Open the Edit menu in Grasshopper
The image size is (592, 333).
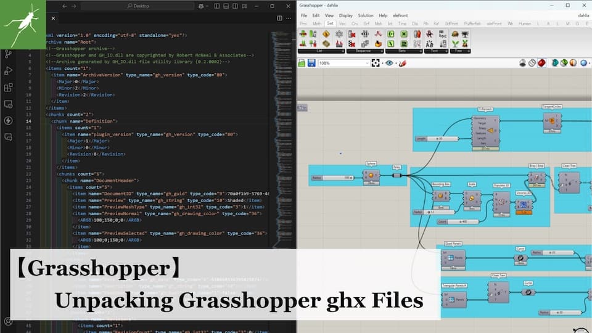[316, 15]
